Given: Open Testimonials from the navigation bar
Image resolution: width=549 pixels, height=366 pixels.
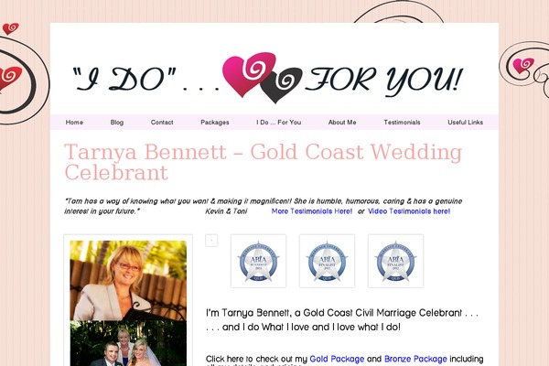Looking at the screenshot, I should 402,123.
